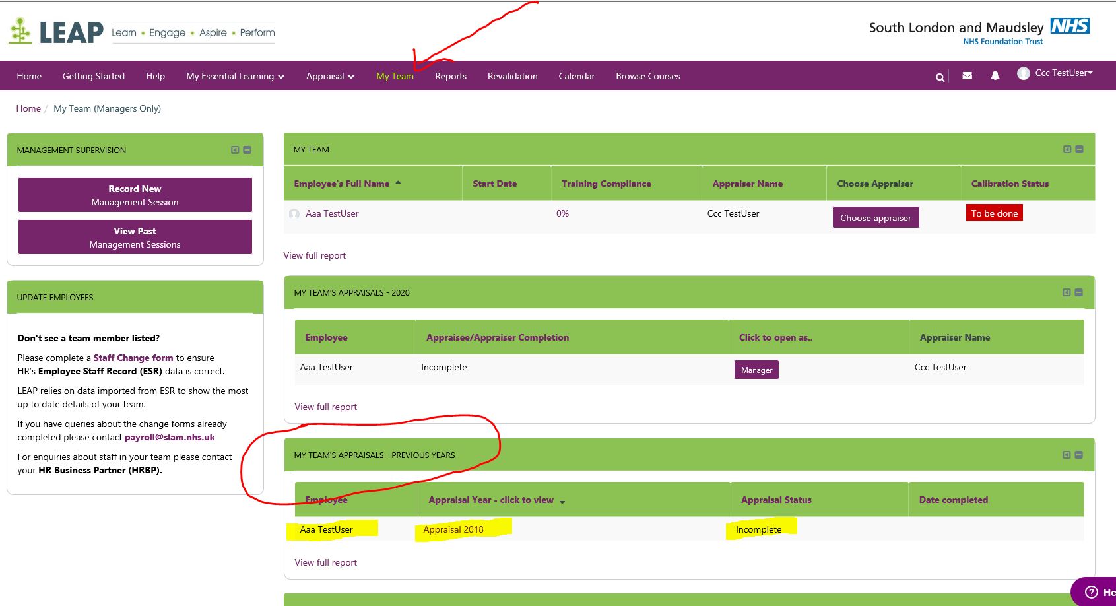Collapse the Management Supervision block
This screenshot has height=606, width=1116.
click(247, 150)
